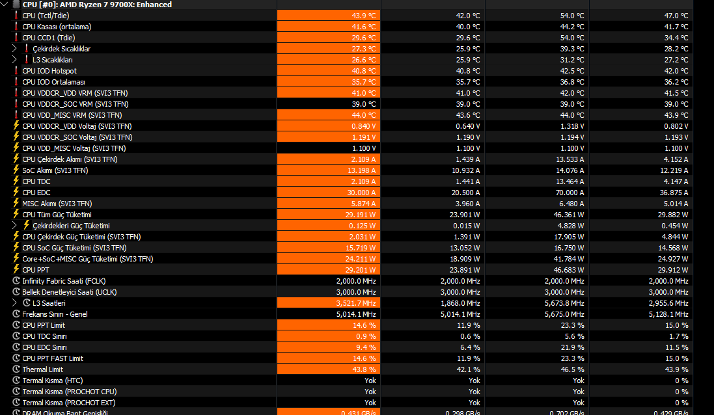Click the thermometer icon for CPU IOD Ortalaması
714x415 pixels.
click(x=16, y=81)
